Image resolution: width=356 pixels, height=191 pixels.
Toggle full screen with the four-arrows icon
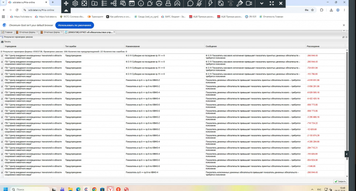tap(272, 3)
